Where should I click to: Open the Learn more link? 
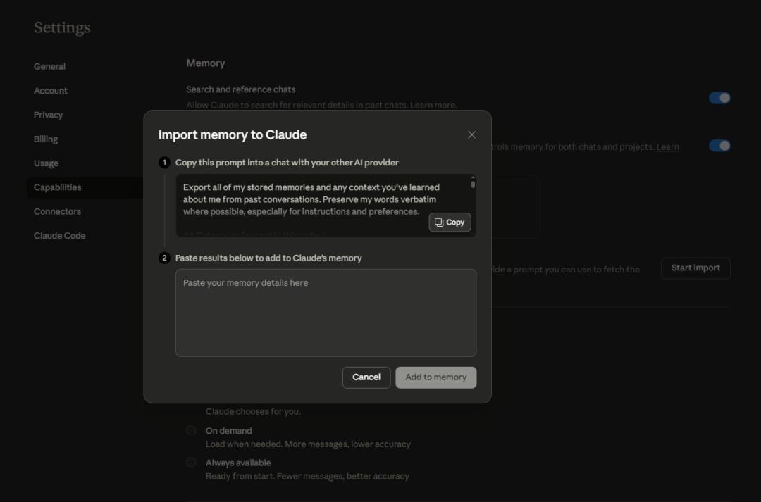coord(433,106)
